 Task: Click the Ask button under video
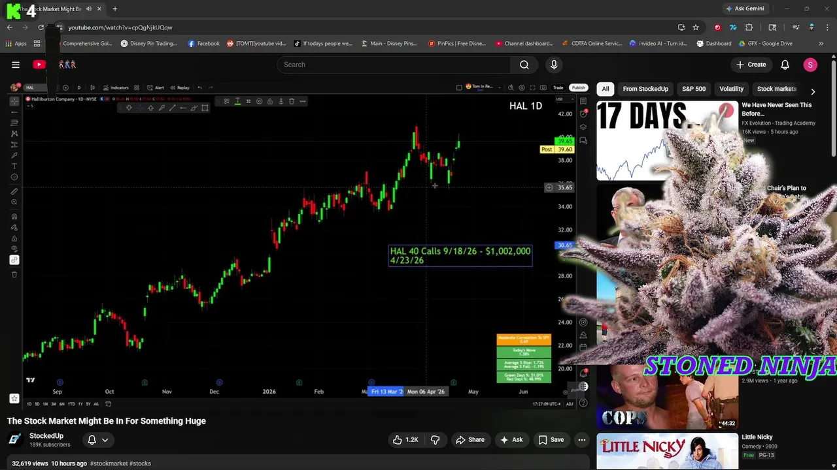click(511, 440)
